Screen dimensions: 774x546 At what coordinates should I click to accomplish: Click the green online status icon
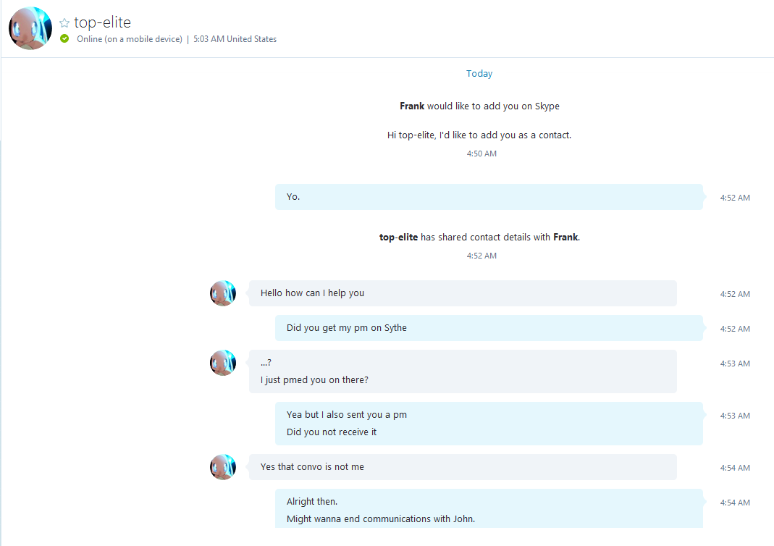[64, 38]
